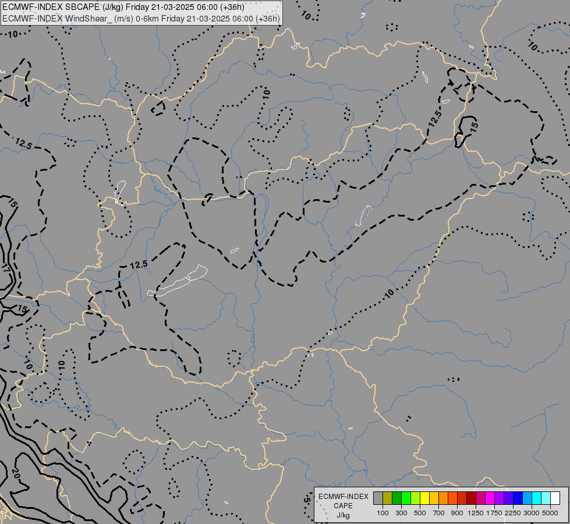
Task: Click the amber swatch left of the 700 tick
Action: 434,498
